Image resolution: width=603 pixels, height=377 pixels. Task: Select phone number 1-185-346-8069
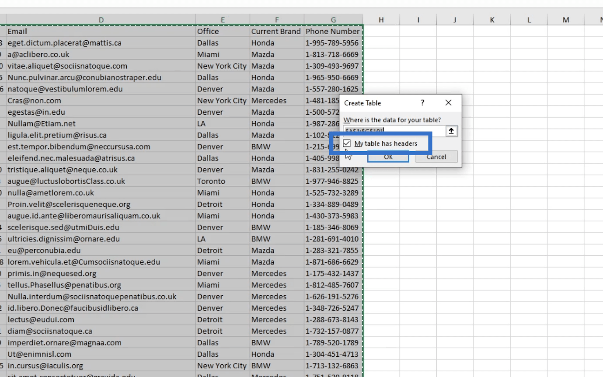tap(333, 227)
